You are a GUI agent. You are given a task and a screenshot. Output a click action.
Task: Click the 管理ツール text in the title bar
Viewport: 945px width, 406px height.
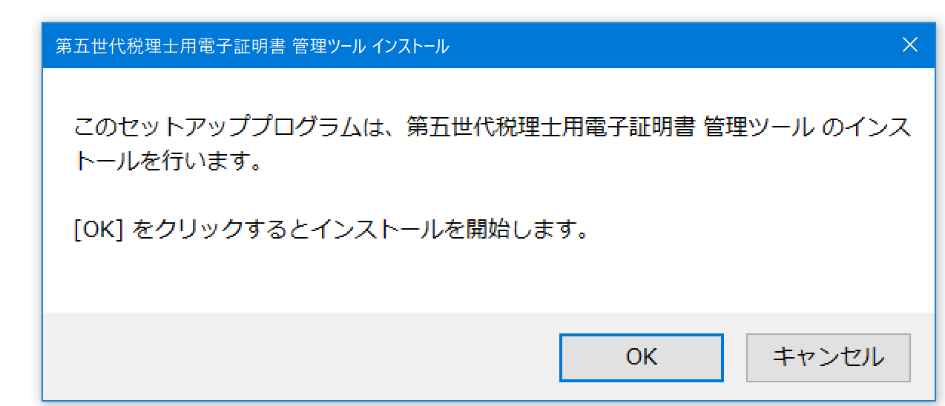pyautogui.click(x=329, y=47)
